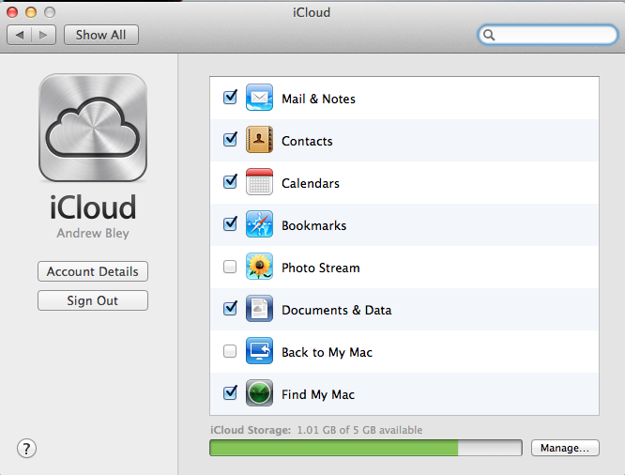Image resolution: width=625 pixels, height=475 pixels.
Task: Open help with the question mark button
Action: coord(26,449)
